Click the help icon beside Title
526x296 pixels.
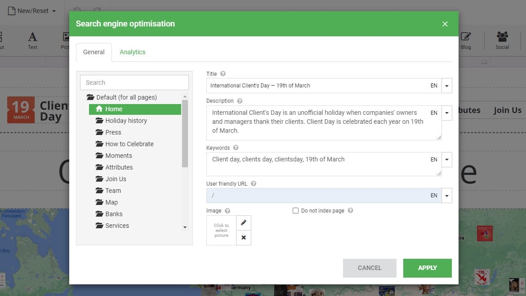pyautogui.click(x=223, y=74)
